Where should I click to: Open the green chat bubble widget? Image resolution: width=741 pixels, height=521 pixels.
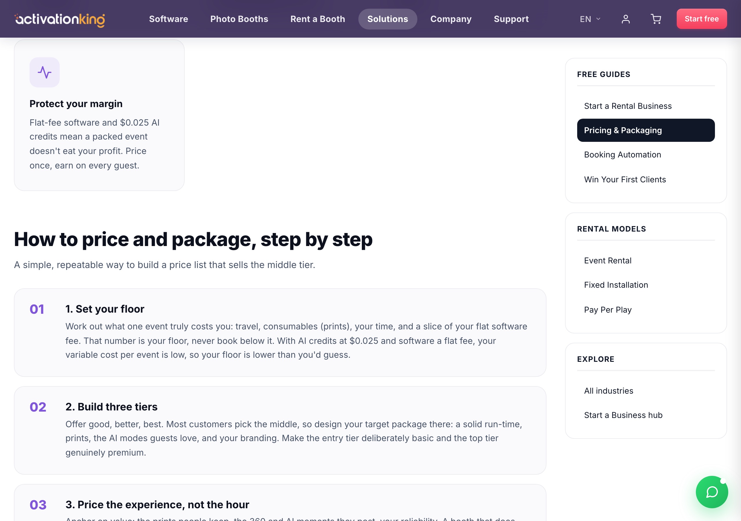712,492
